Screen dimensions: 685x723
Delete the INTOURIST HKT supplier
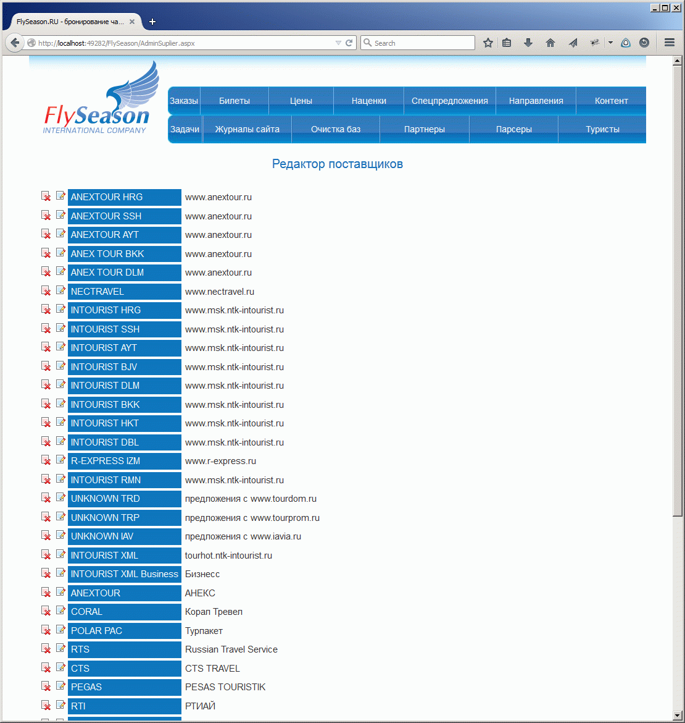click(x=46, y=422)
